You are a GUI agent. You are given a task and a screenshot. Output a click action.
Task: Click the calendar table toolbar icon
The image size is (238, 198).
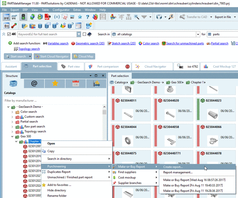[78, 25]
